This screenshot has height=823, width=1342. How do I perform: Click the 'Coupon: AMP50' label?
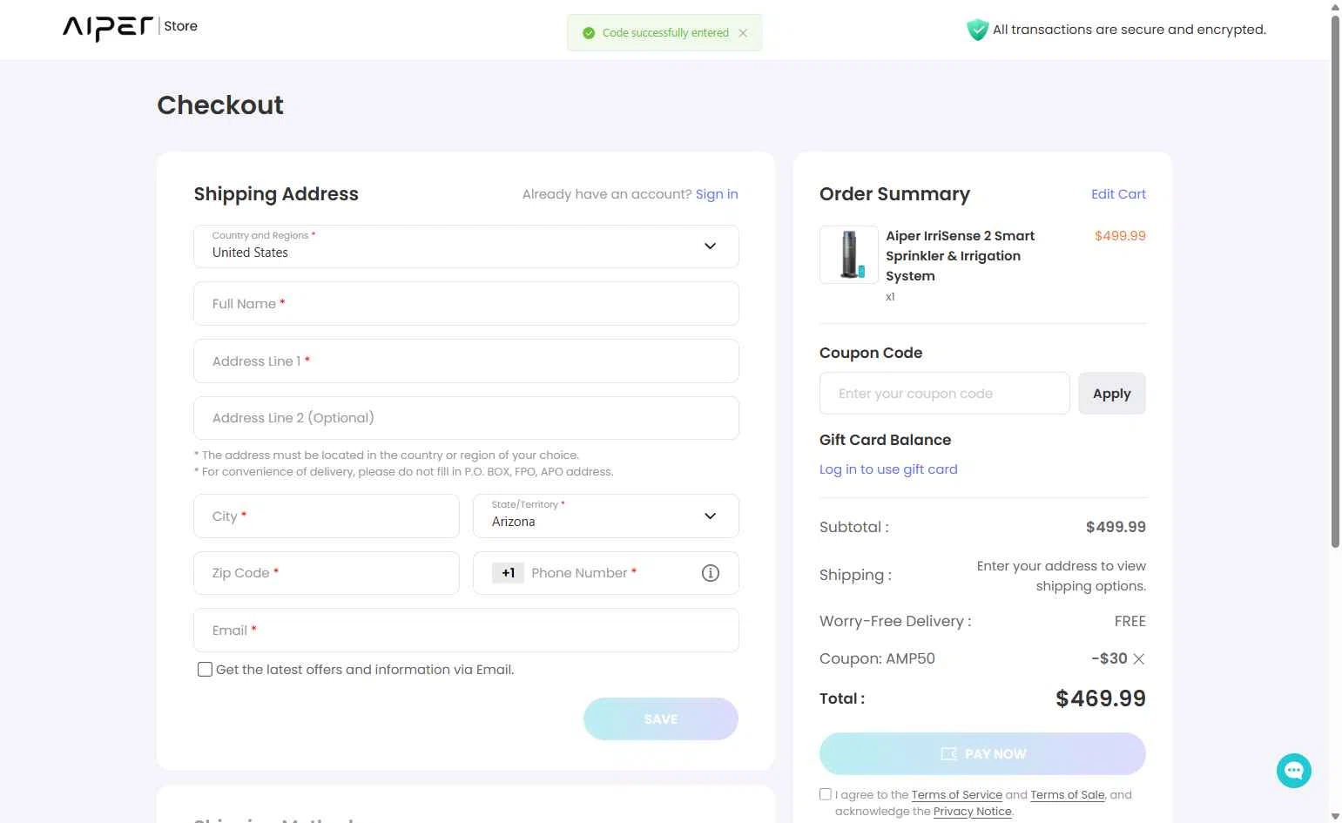[x=877, y=659]
